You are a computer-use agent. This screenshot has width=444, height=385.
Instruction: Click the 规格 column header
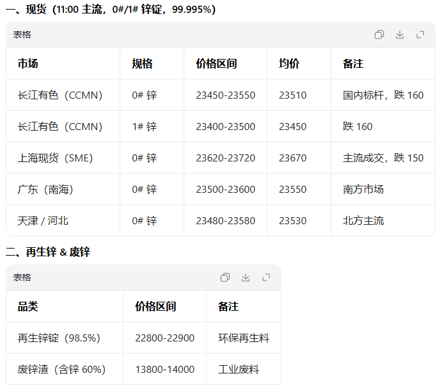(x=142, y=63)
